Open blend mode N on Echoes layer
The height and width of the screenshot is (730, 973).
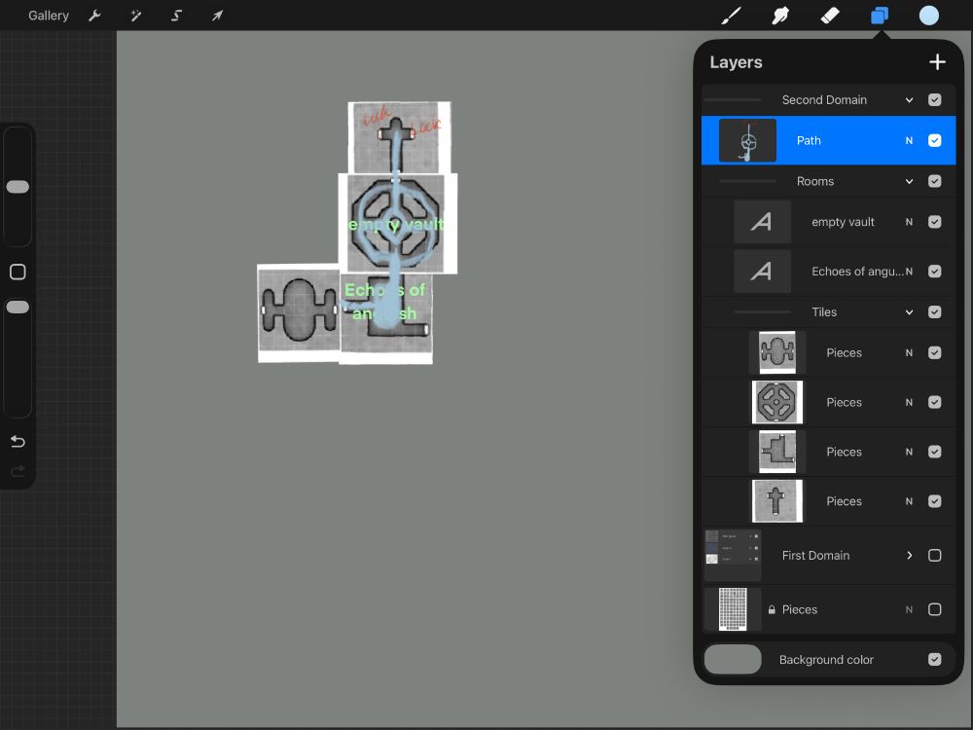(909, 272)
